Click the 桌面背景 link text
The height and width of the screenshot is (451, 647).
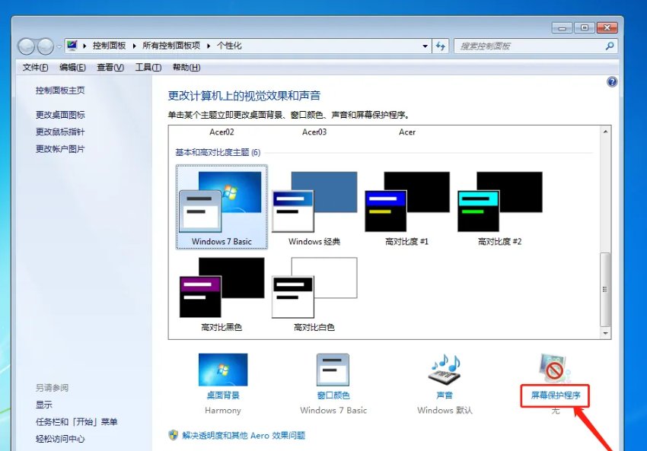(x=223, y=395)
